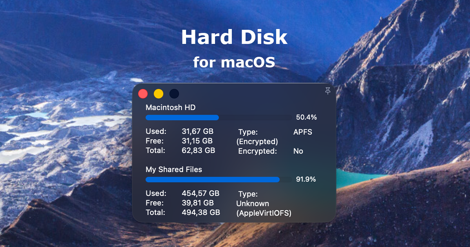Click the darkened zoom window control

[174, 93]
